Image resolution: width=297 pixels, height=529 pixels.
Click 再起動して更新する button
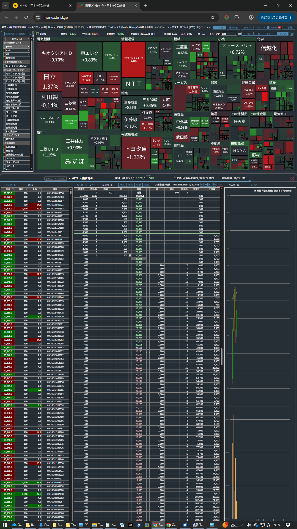click(x=276, y=17)
